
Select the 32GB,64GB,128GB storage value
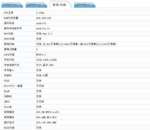click(x=46, y=60)
